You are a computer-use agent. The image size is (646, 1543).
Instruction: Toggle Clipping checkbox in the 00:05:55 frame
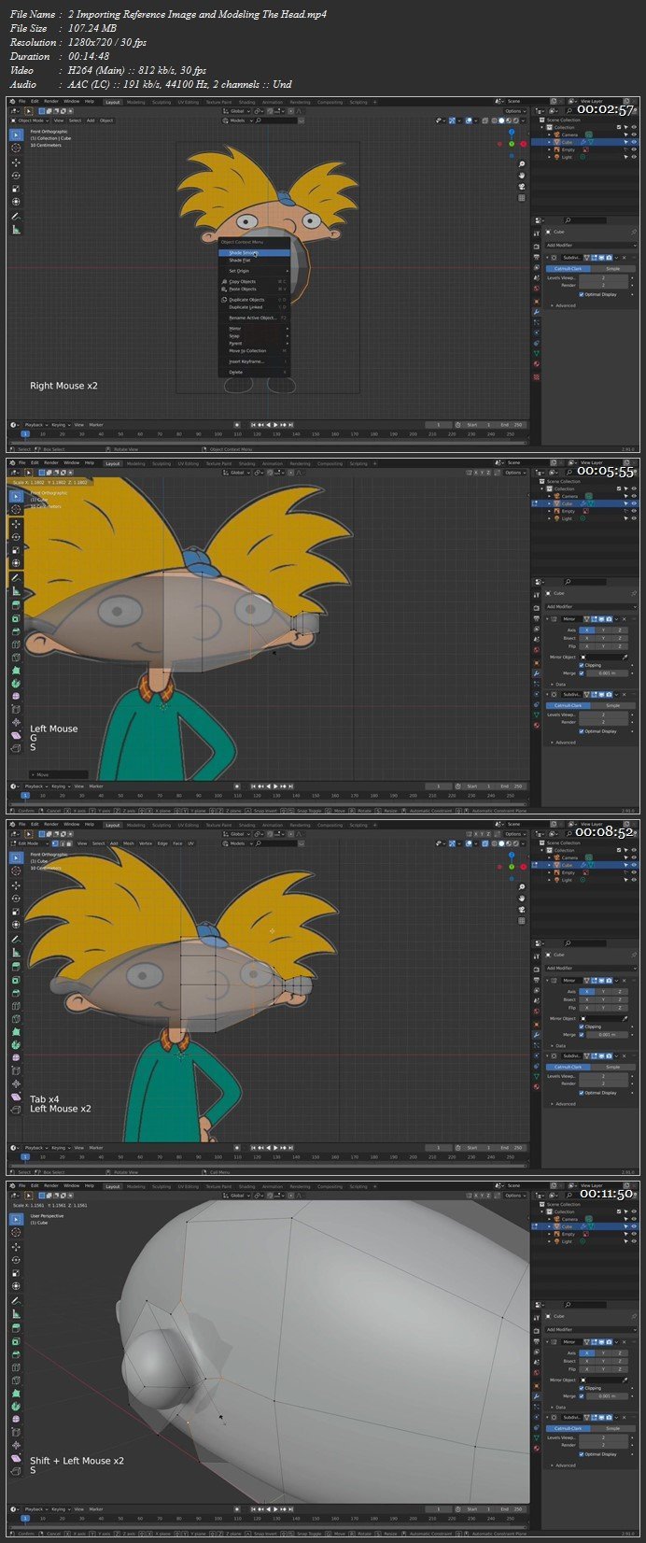(581, 665)
